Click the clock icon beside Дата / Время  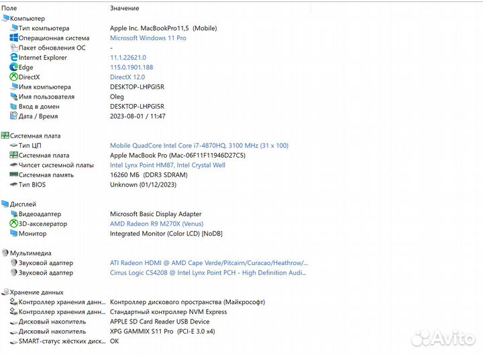[x=13, y=116]
